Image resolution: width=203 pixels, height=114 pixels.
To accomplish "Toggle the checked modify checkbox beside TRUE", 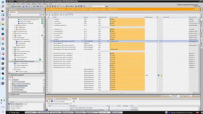I will (159, 75).
